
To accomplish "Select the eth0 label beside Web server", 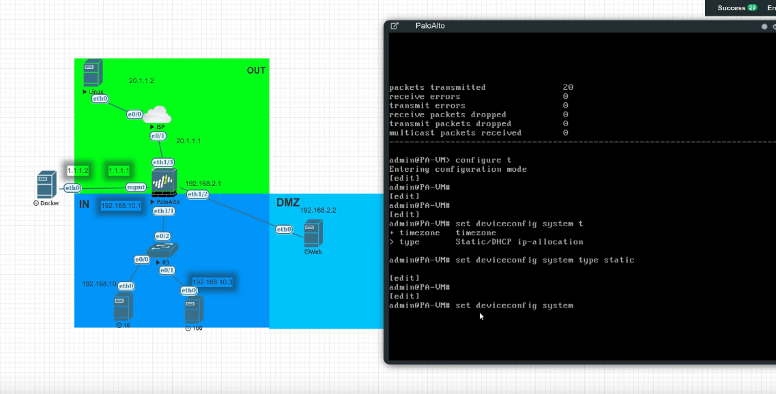I will [x=284, y=230].
